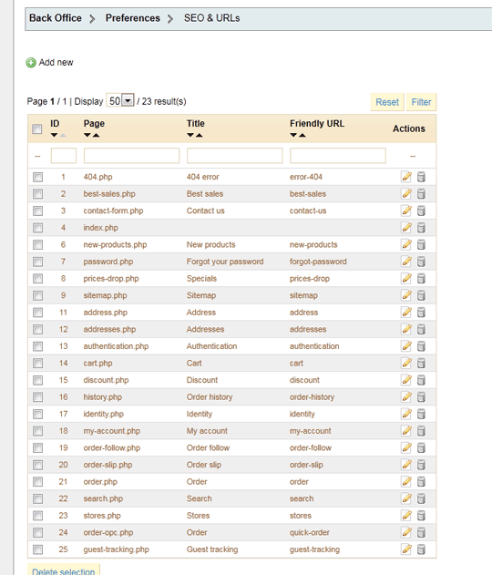Sort Friendly URL column ascending with up arrow
This screenshot has width=492, height=575.
tap(302, 135)
